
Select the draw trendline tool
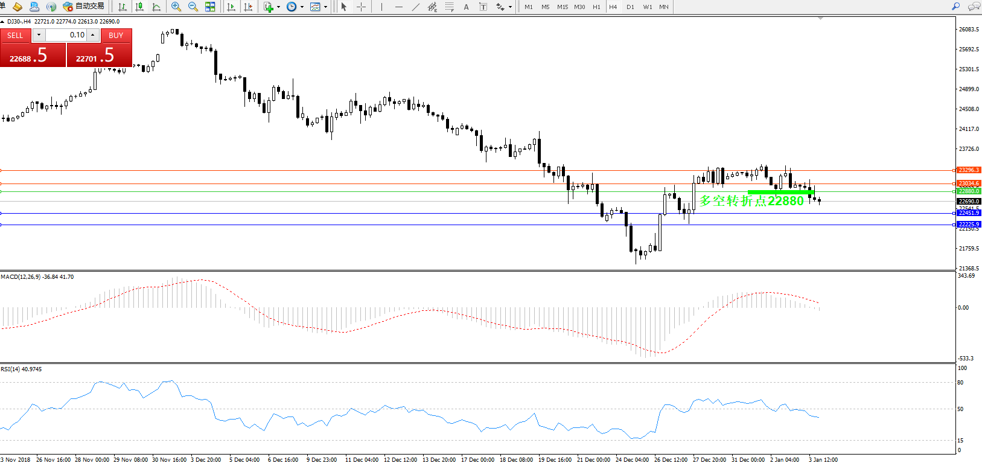click(416, 7)
